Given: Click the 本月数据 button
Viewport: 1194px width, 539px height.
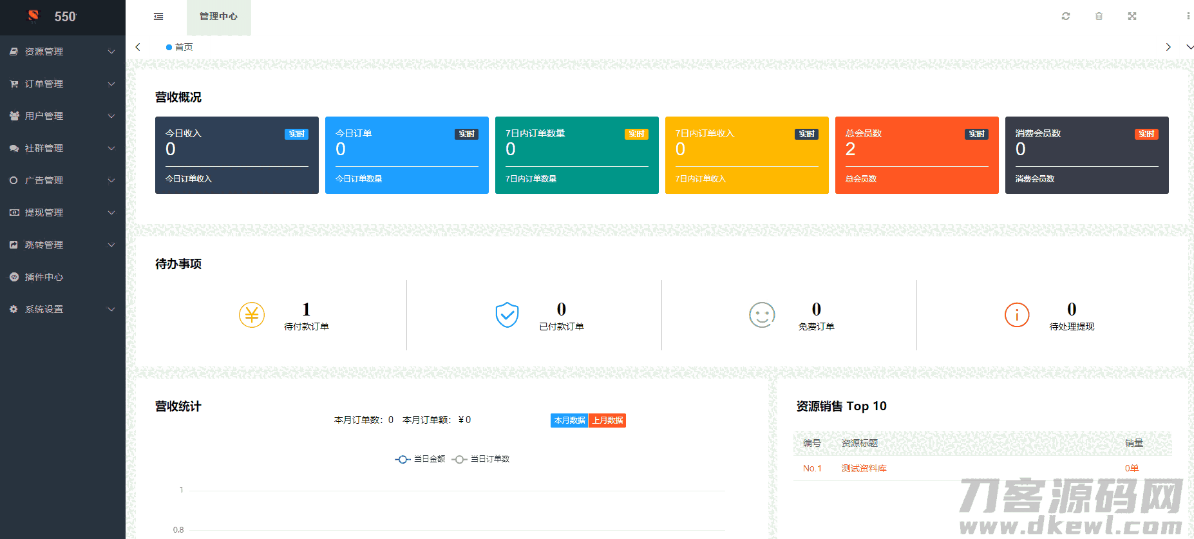Looking at the screenshot, I should (569, 421).
